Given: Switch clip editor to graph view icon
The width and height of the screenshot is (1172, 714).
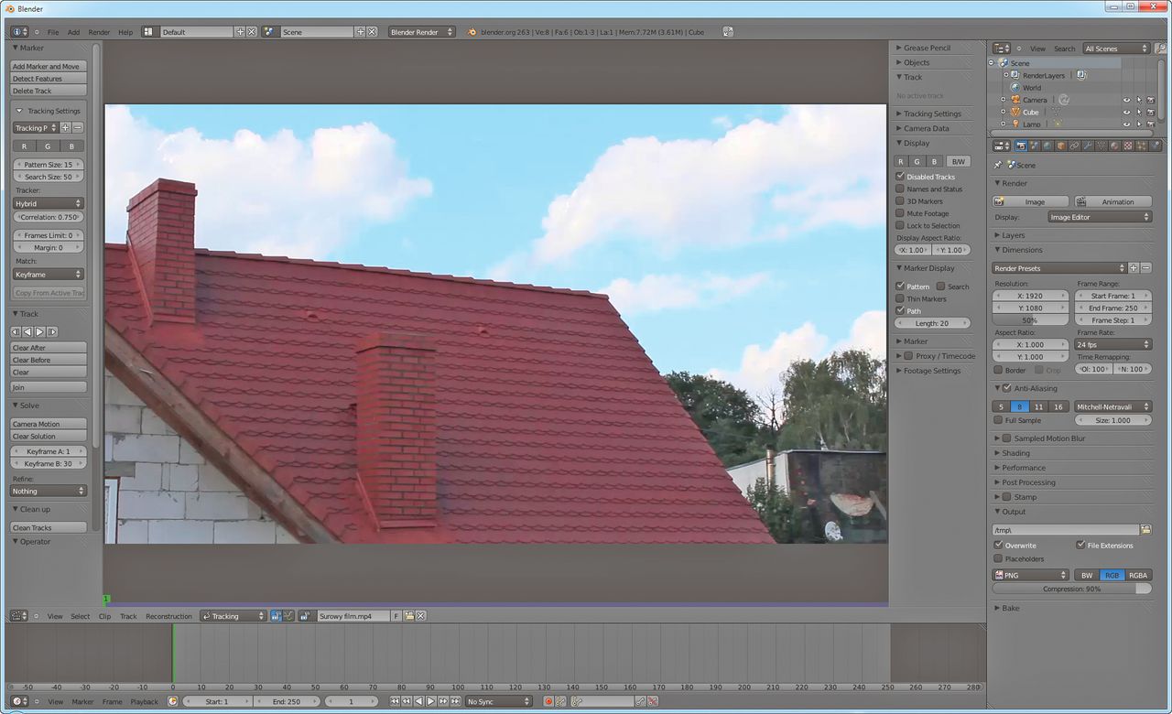Looking at the screenshot, I should (288, 616).
